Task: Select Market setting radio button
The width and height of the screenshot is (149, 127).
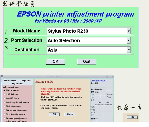Action: (x=4, y=91)
